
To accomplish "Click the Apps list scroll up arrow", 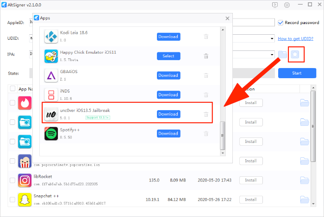I will point(223,30).
